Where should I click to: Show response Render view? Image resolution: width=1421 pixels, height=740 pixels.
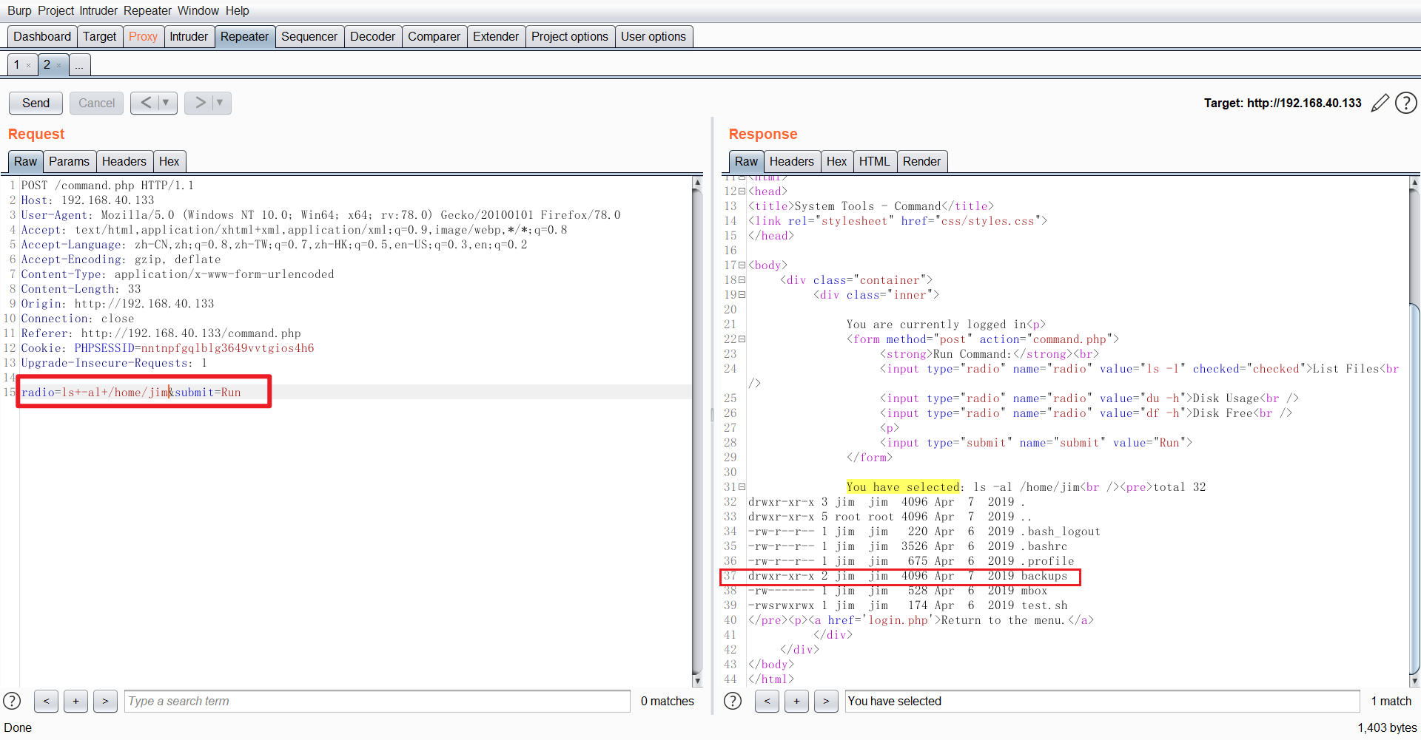pos(921,162)
